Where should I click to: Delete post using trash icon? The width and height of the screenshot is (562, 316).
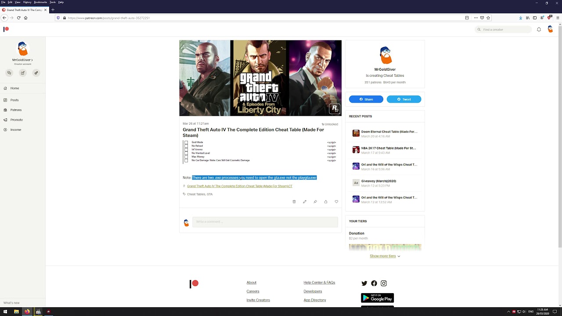point(294,201)
